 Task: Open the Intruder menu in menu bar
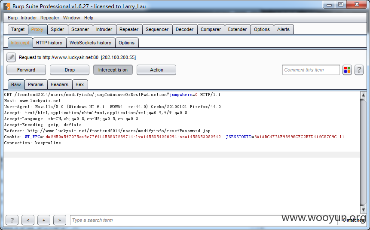pos(29,18)
